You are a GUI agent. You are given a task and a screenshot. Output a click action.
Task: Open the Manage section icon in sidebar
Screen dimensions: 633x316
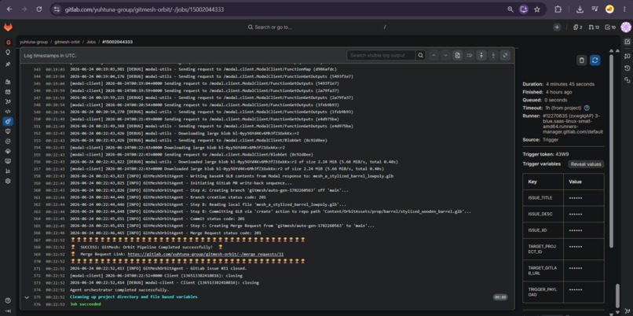coord(8,82)
